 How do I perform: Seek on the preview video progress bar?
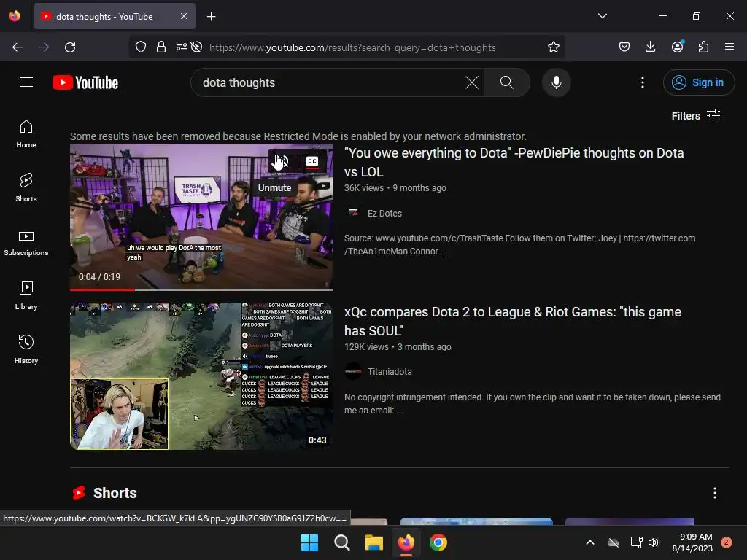pos(201,289)
